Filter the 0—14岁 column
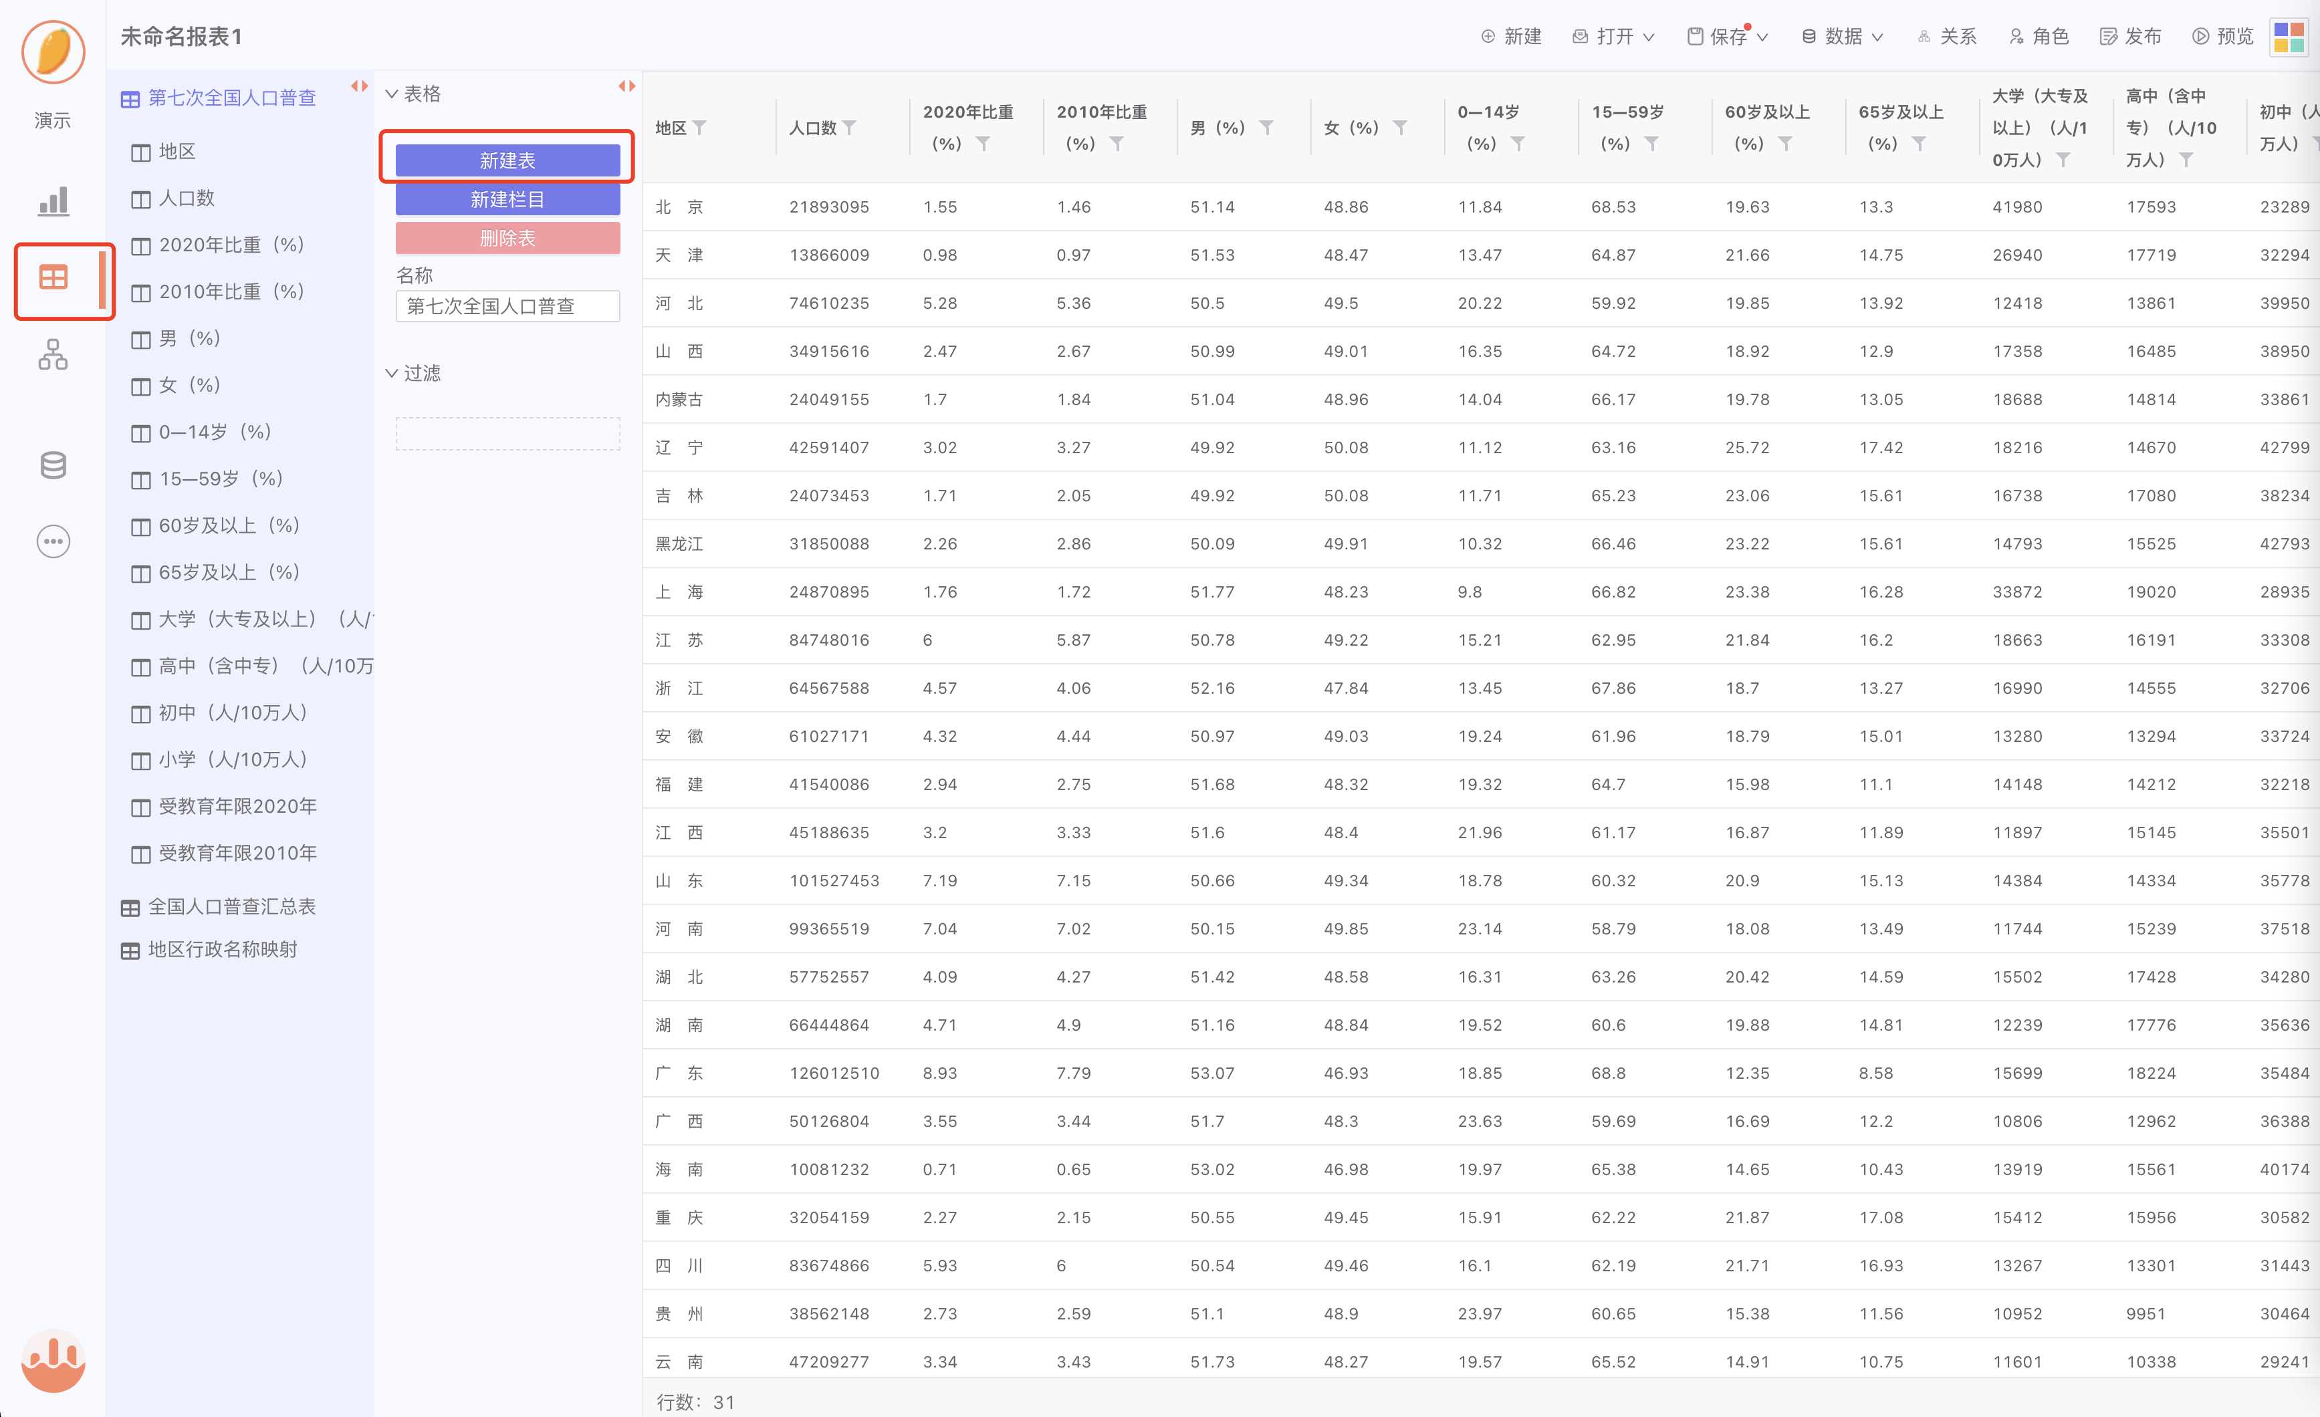Viewport: 2320px width, 1417px height. pos(1518,143)
